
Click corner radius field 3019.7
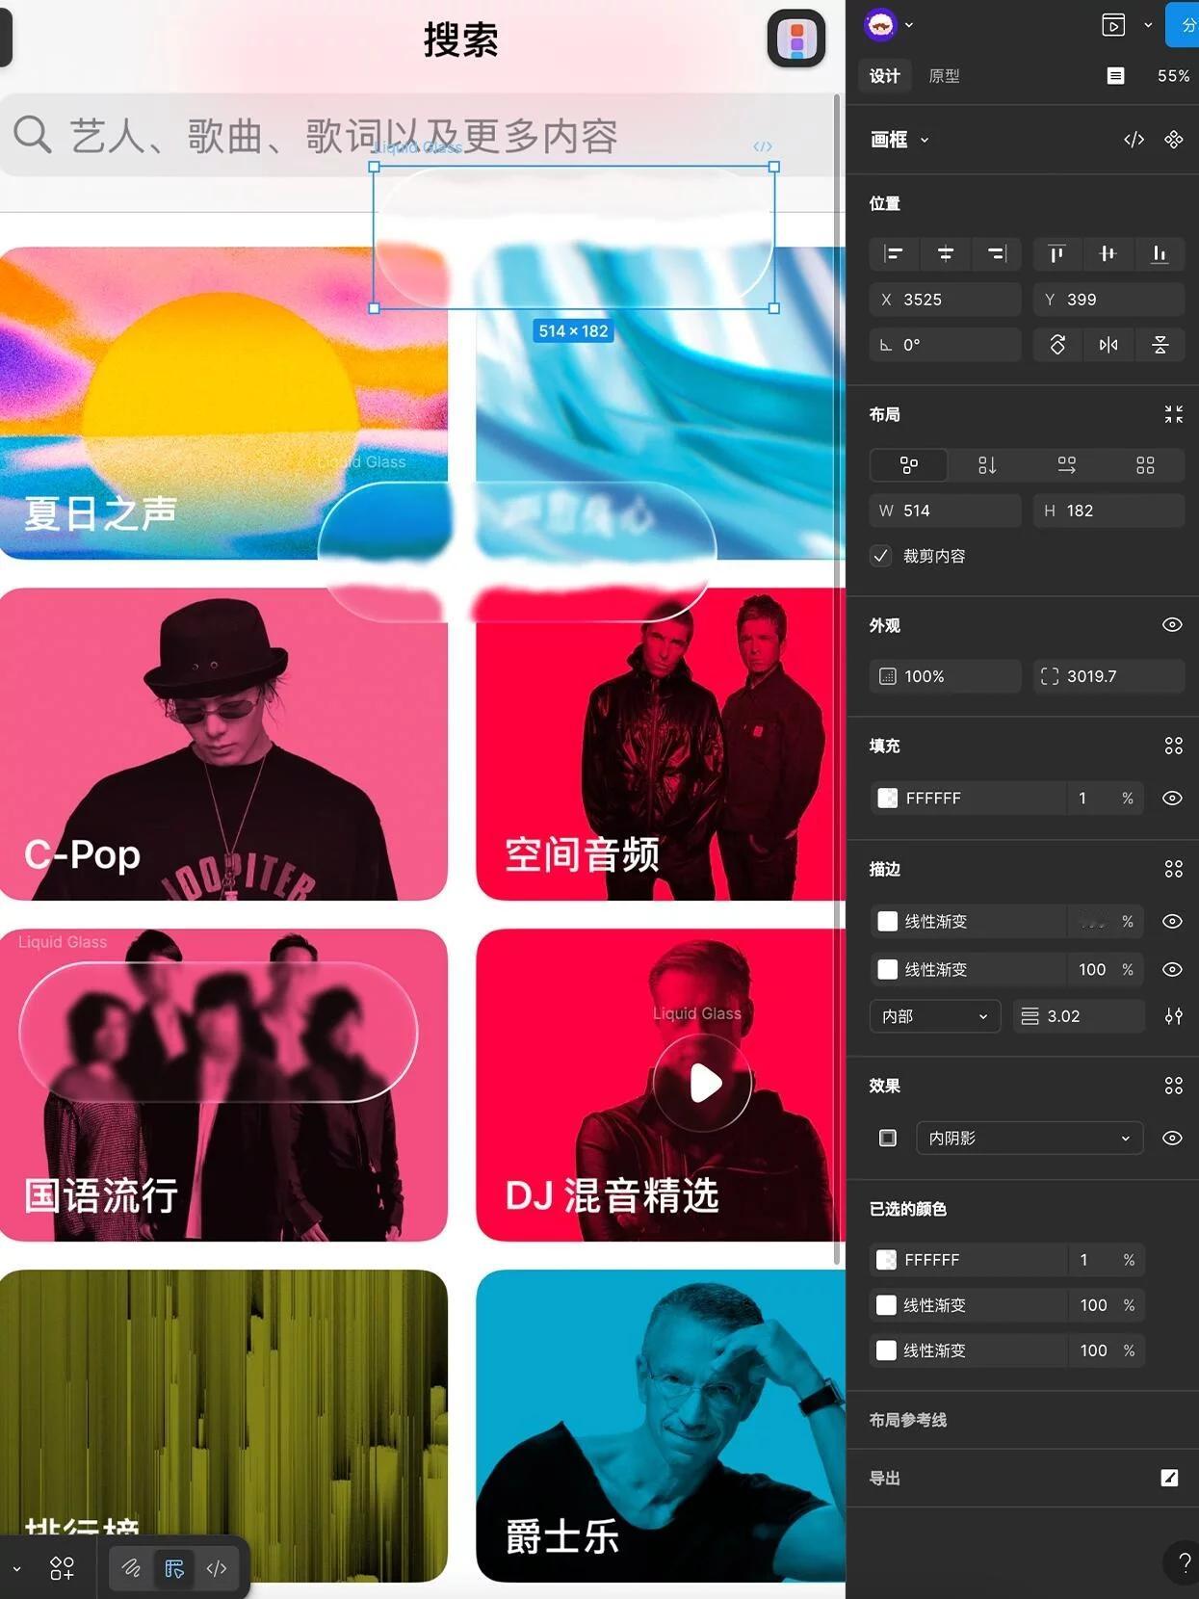[1108, 676]
